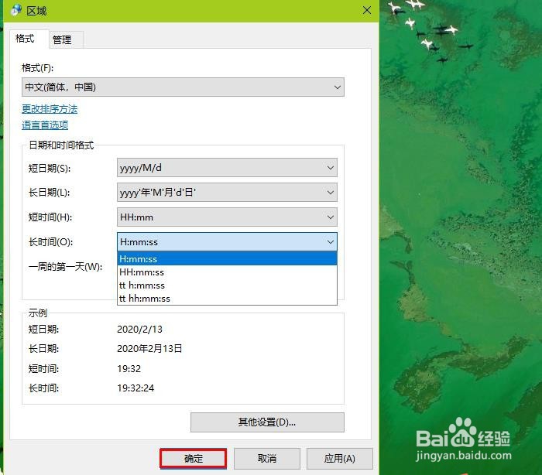Image resolution: width=542 pixels, height=475 pixels.
Task: Select H:mm:ss highlighted list option
Action: pyautogui.click(x=227, y=258)
